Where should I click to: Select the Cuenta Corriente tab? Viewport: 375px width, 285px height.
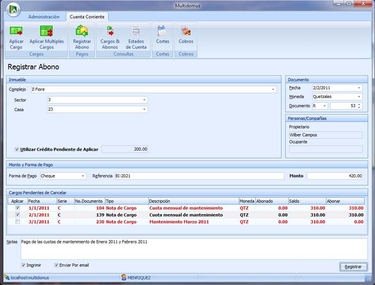click(87, 17)
